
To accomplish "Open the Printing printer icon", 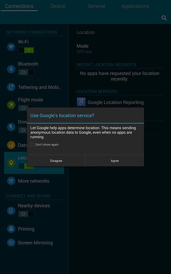I will [x=11, y=229].
